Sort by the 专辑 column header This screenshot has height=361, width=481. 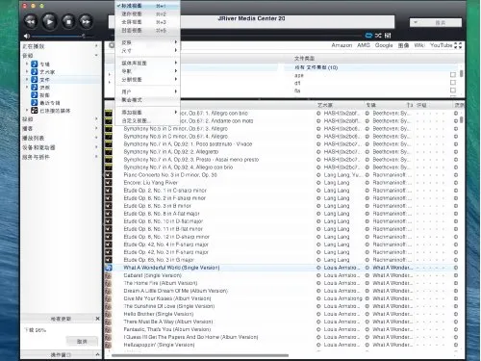[371, 105]
